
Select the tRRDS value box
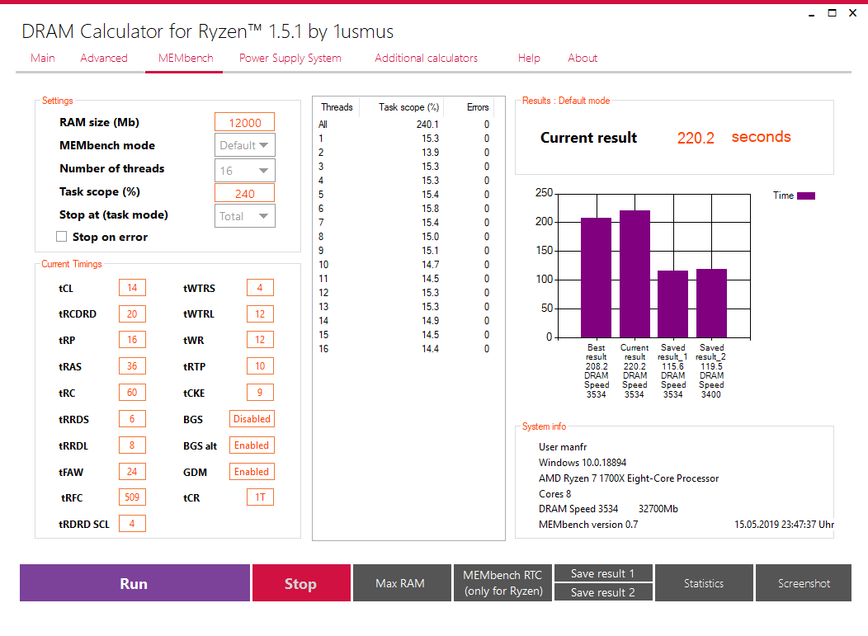(x=132, y=419)
